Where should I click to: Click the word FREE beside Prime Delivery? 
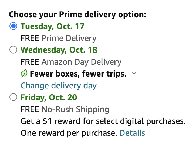30,38
